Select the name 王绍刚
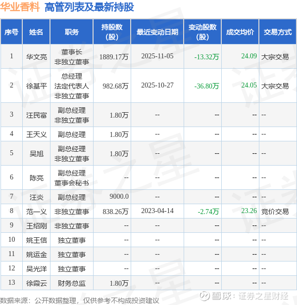The width and height of the screenshot is (297, 305). pos(37,226)
